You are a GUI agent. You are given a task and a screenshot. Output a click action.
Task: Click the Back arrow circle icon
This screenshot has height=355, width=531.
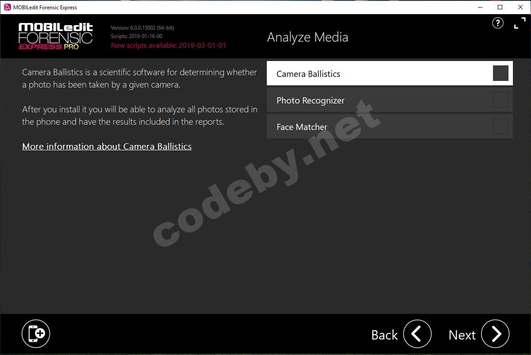tap(417, 334)
